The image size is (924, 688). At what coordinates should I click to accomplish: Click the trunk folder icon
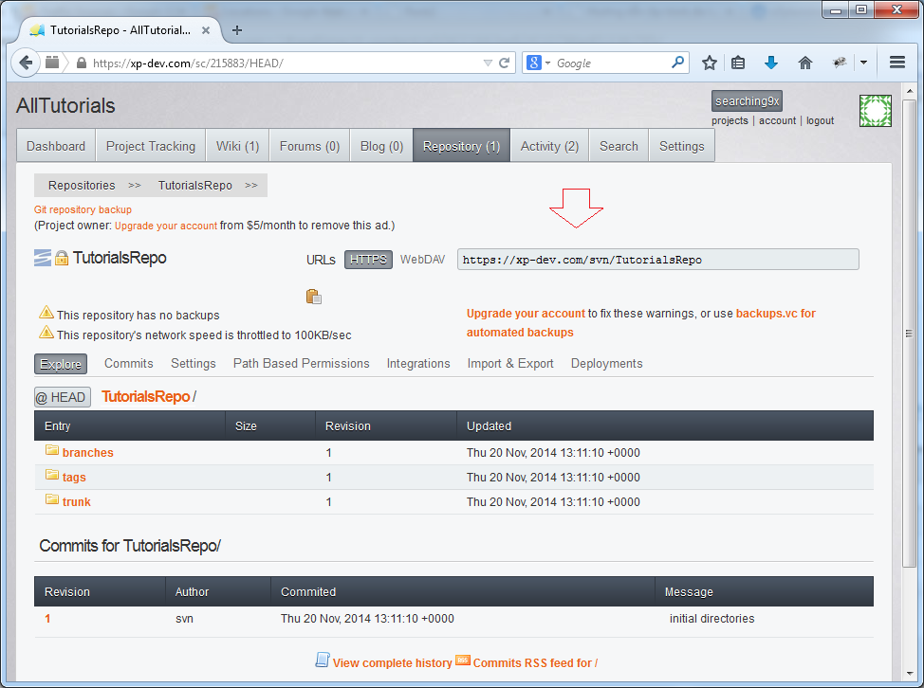click(52, 499)
